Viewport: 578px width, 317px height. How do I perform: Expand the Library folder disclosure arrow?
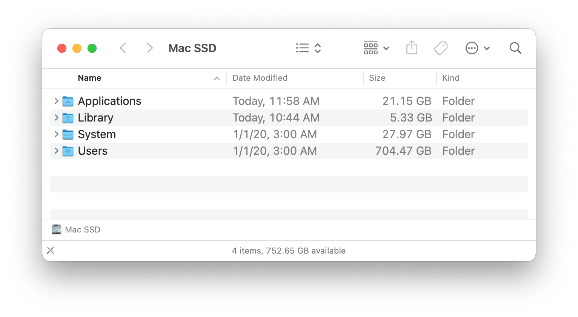pyautogui.click(x=56, y=117)
